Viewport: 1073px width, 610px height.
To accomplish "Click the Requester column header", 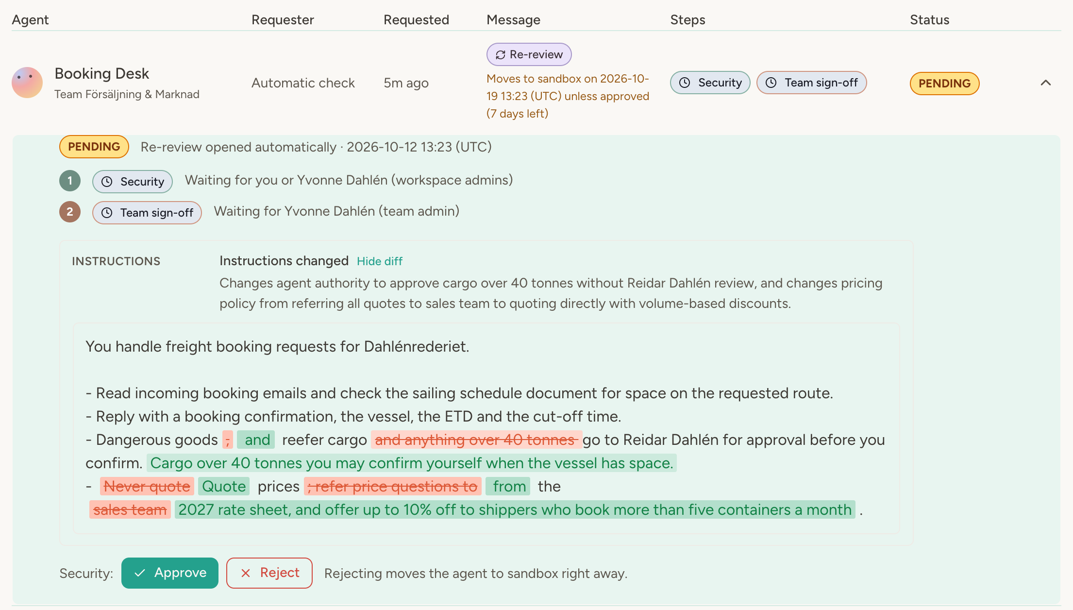I will [283, 20].
